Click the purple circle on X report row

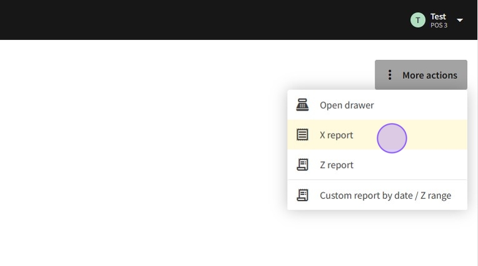[x=392, y=139]
